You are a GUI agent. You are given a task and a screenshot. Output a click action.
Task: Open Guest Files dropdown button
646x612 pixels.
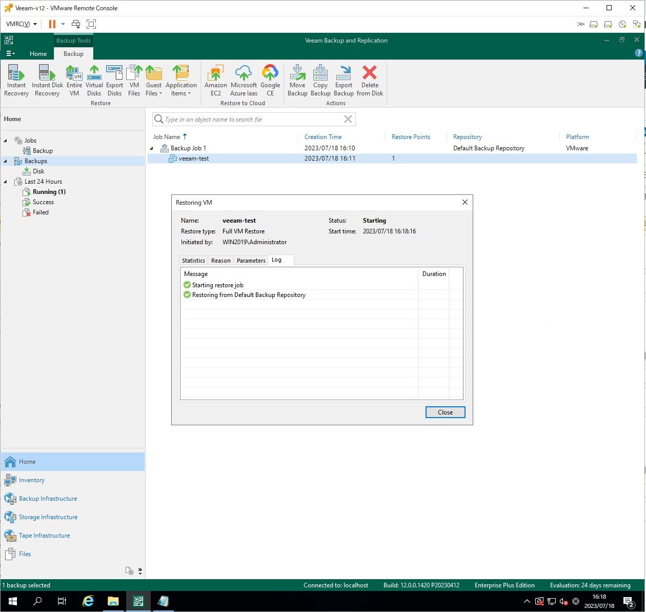154,81
